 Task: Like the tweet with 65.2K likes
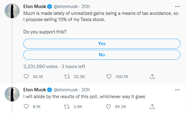point(108,106)
